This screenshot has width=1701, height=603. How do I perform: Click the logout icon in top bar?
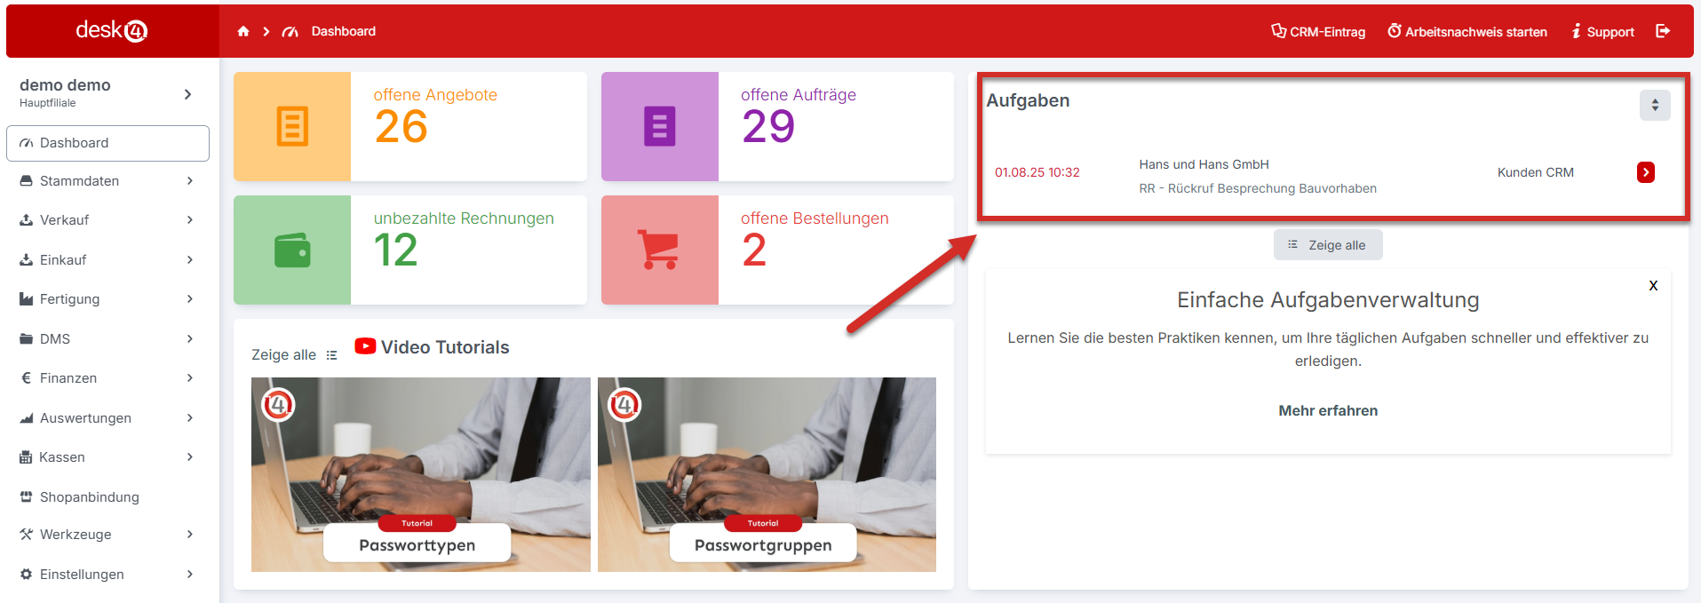click(1663, 31)
